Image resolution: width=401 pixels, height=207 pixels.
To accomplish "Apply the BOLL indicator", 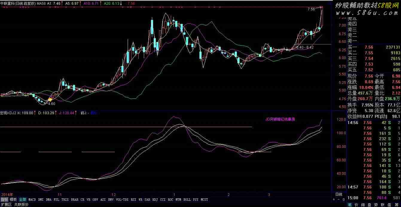I will click(187, 200).
